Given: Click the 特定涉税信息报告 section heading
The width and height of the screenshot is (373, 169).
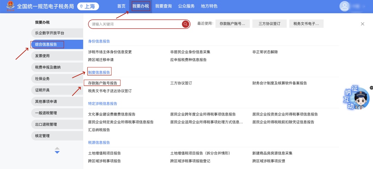Looking at the screenshot, I should pyautogui.click(x=103, y=103).
